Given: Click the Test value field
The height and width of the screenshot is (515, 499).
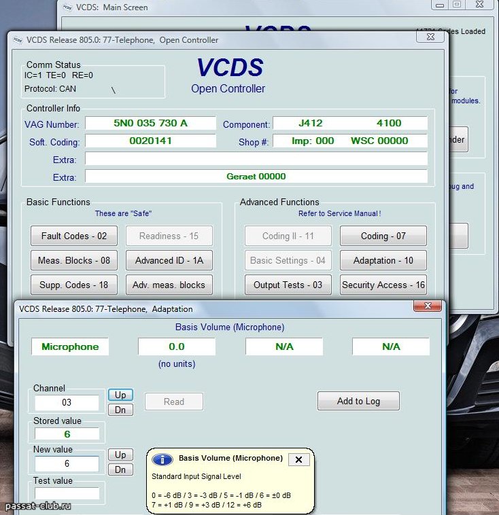Looking at the screenshot, I should (x=67, y=493).
